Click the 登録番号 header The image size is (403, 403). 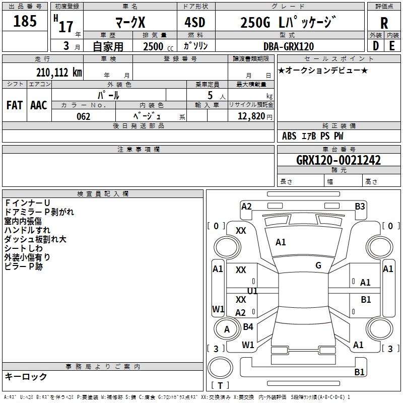point(180,58)
